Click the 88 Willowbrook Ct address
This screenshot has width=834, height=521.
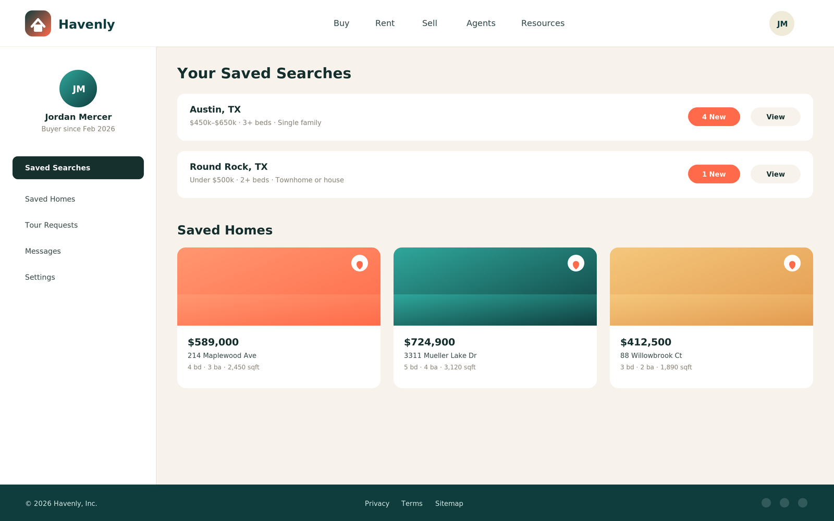(x=651, y=355)
